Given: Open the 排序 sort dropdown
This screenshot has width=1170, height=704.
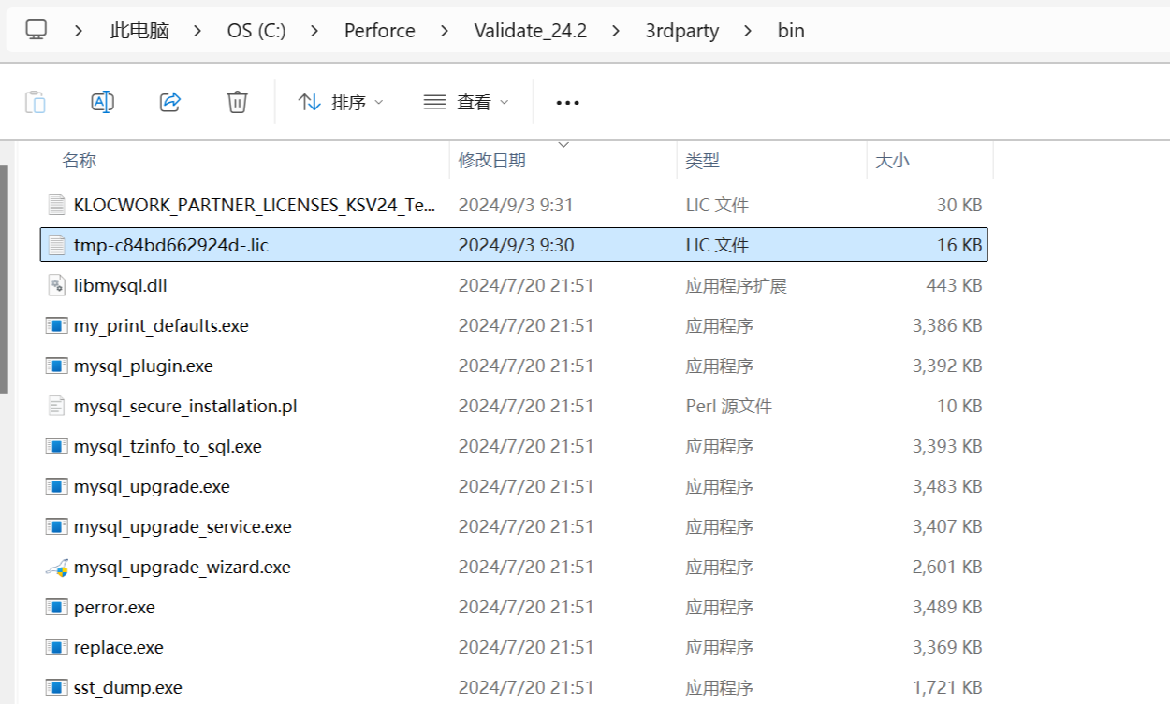Looking at the screenshot, I should pyautogui.click(x=341, y=103).
